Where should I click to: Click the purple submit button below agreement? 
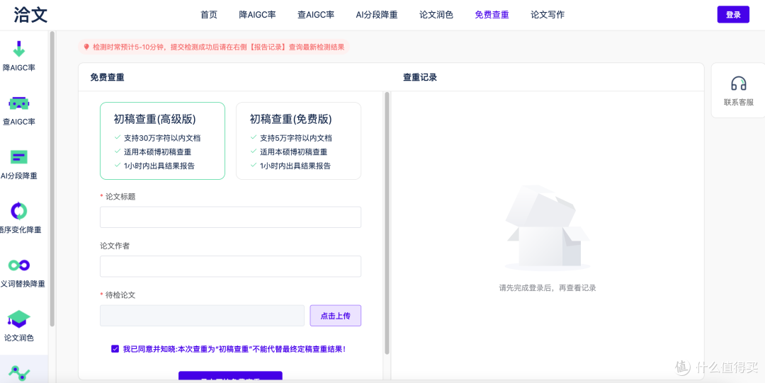[230, 376]
